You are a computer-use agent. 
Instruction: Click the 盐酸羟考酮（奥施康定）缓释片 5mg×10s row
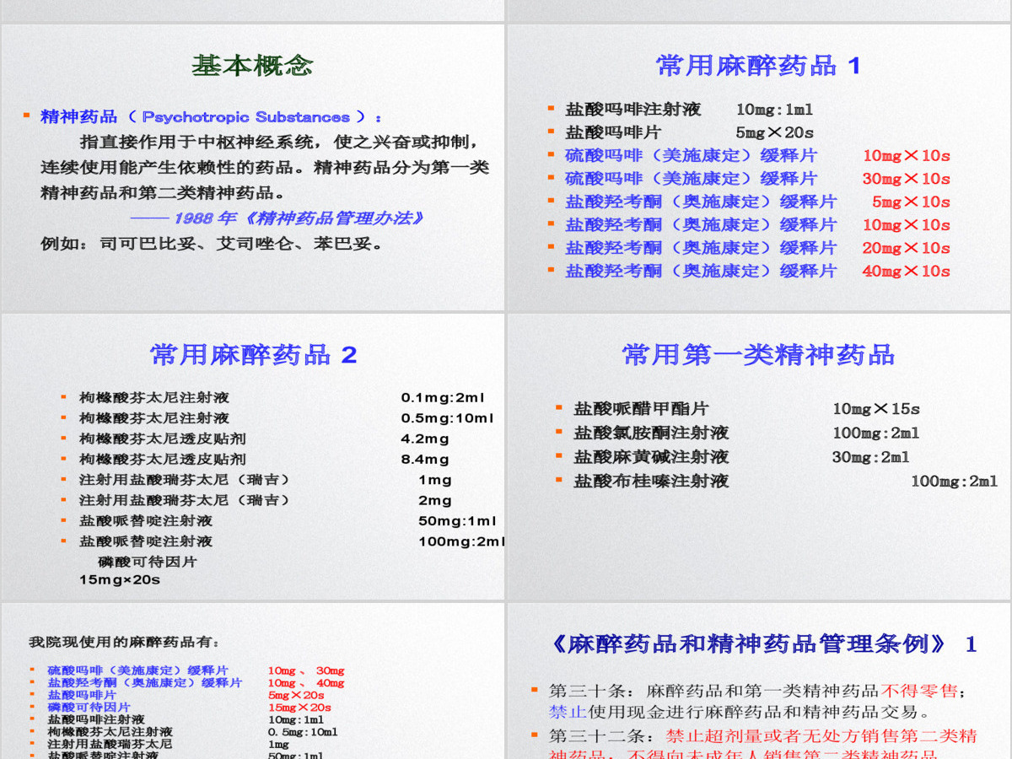(757, 202)
